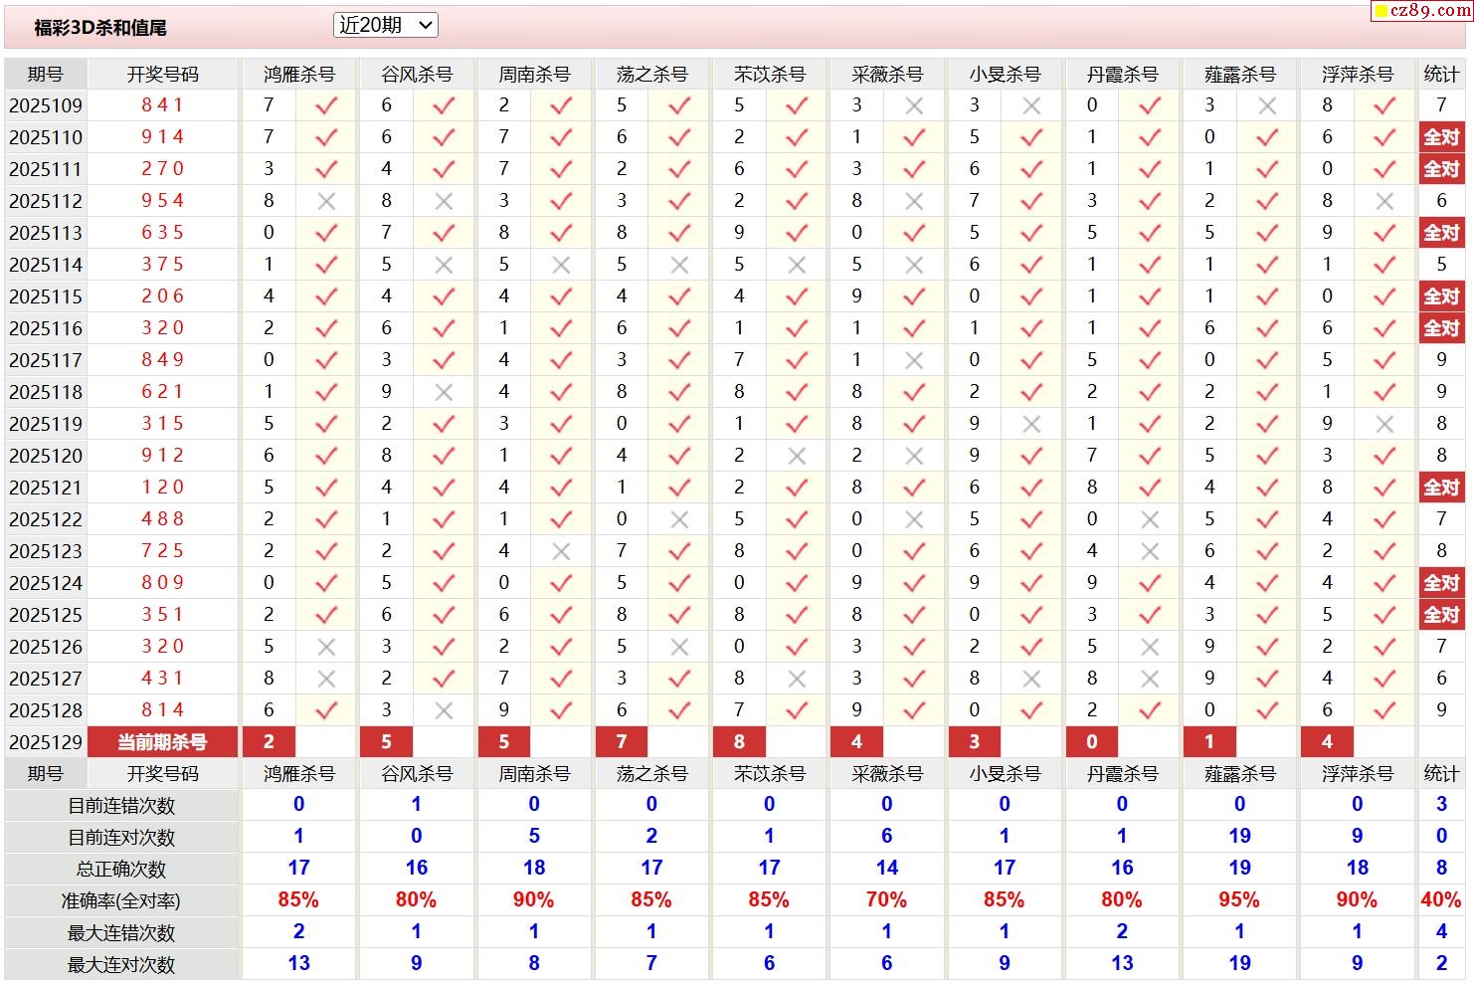Click 鸿雁杀号 cross mark in row 2025112

(326, 201)
